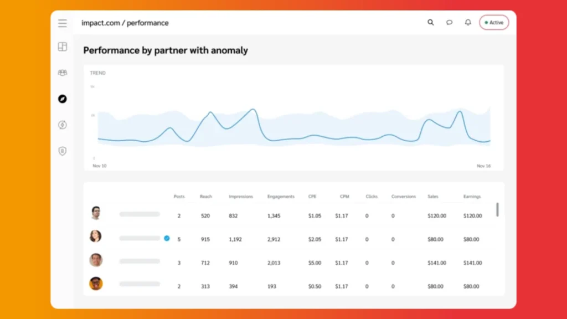This screenshot has height=319, width=567.
Task: Open first partner's avatar in the table
Action: 96,213
